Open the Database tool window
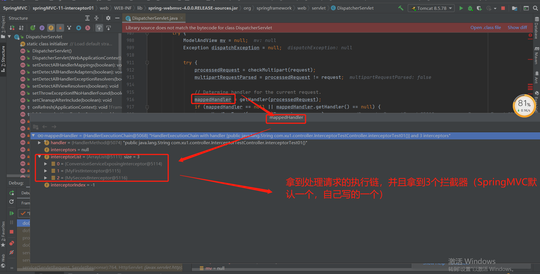Image resolution: width=540 pixels, height=274 pixels. pyautogui.click(x=537, y=28)
